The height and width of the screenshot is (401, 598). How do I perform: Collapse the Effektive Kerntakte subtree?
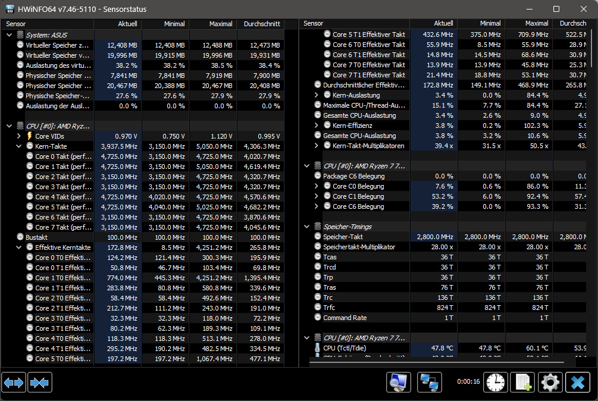click(18, 248)
